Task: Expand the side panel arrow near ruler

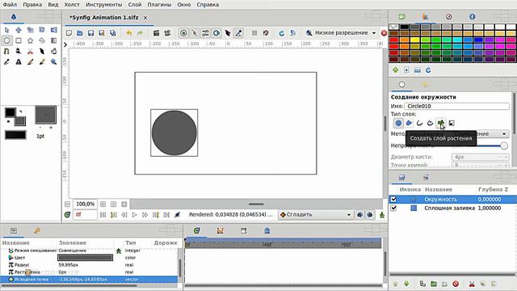Action: [65, 44]
